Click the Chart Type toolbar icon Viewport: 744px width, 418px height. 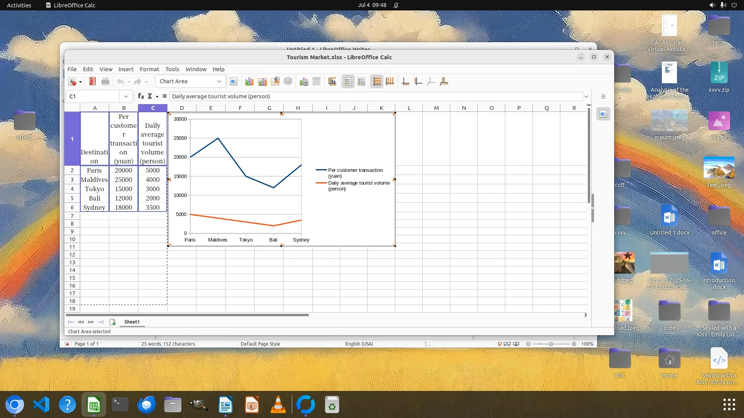[x=249, y=81]
